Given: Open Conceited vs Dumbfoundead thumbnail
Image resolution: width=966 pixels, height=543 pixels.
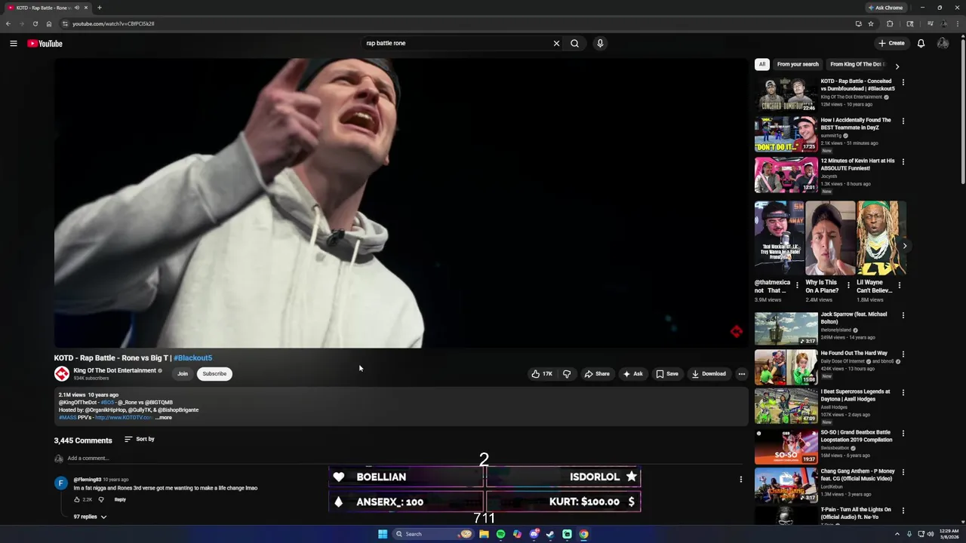Looking at the screenshot, I should coord(786,94).
